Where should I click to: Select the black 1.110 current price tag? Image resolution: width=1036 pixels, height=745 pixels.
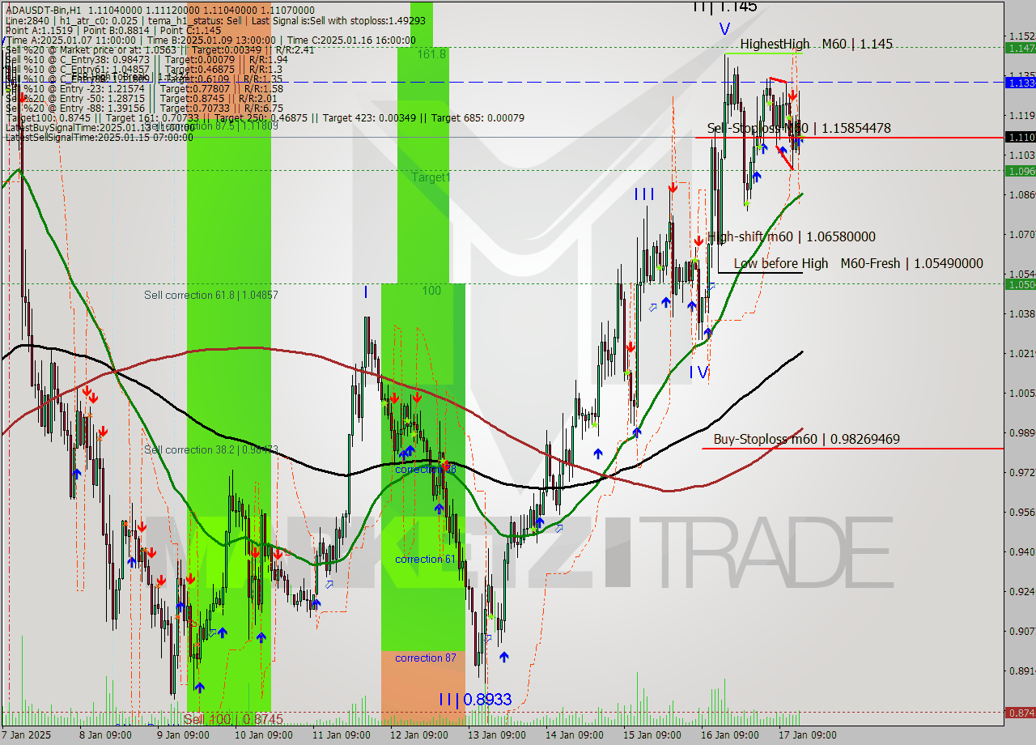coord(1020,137)
